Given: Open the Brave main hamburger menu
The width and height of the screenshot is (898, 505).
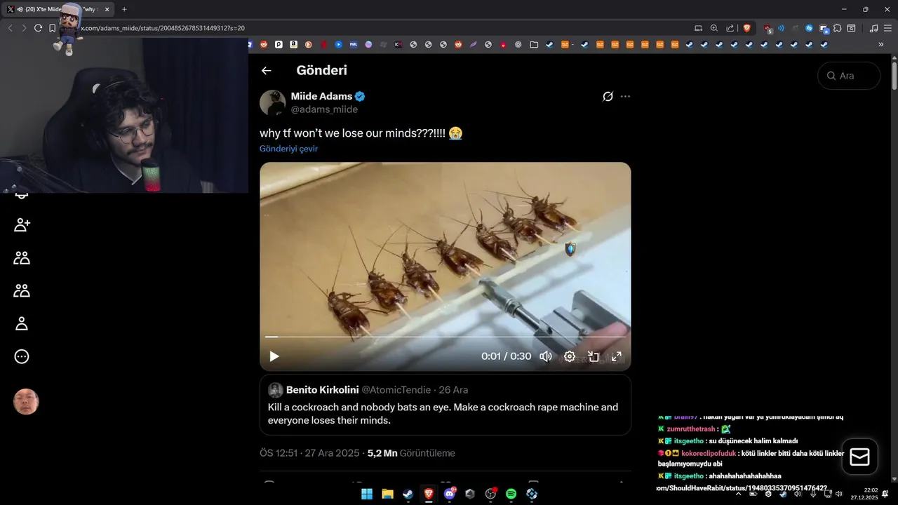Looking at the screenshot, I should click(x=887, y=28).
